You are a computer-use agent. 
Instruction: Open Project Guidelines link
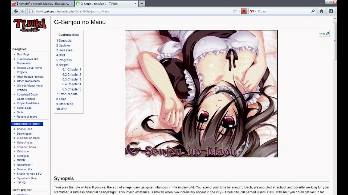(28, 103)
